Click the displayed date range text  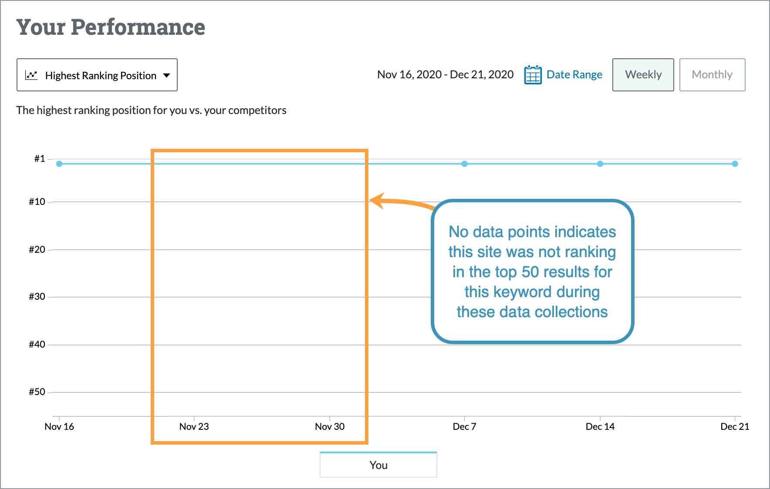[445, 74]
